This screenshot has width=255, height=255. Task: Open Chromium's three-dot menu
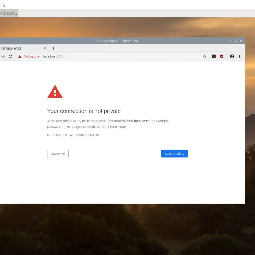pos(239,56)
